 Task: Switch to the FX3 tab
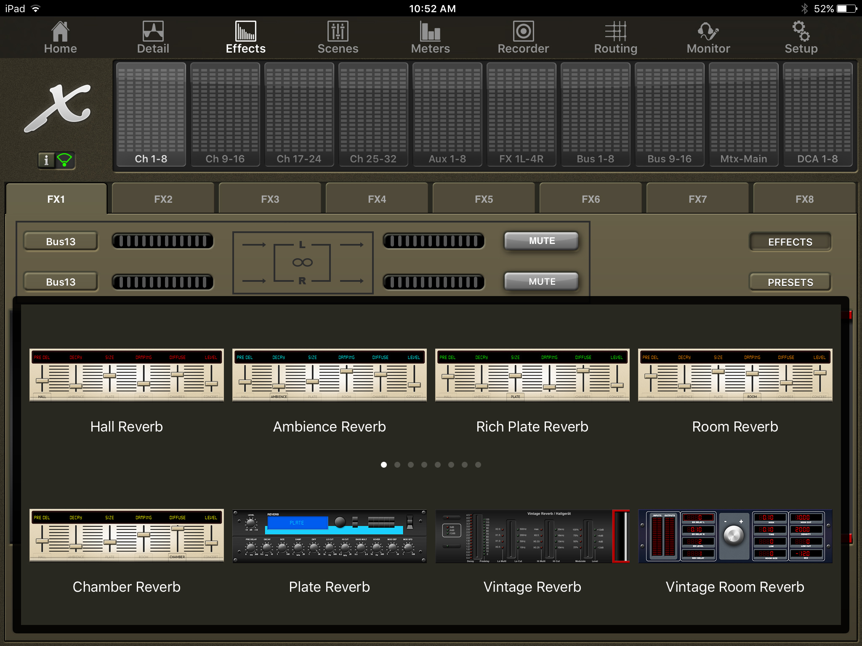pyautogui.click(x=270, y=199)
